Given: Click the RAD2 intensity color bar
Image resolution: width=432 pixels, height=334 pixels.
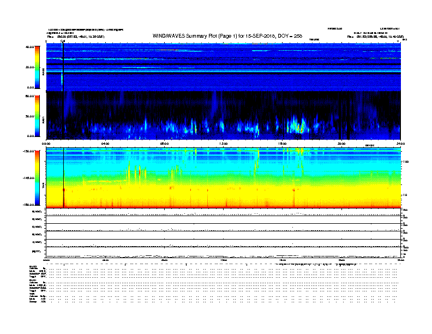Looking at the screenshot, I should 37,67.
